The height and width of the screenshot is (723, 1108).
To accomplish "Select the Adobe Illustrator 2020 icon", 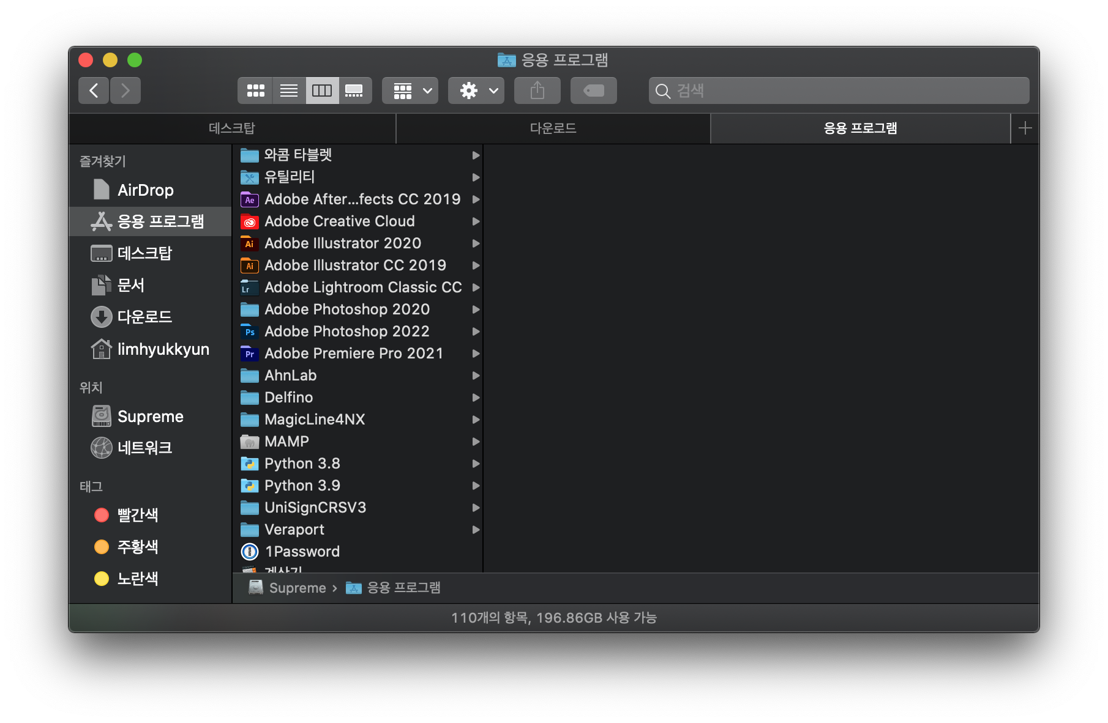I will [250, 243].
